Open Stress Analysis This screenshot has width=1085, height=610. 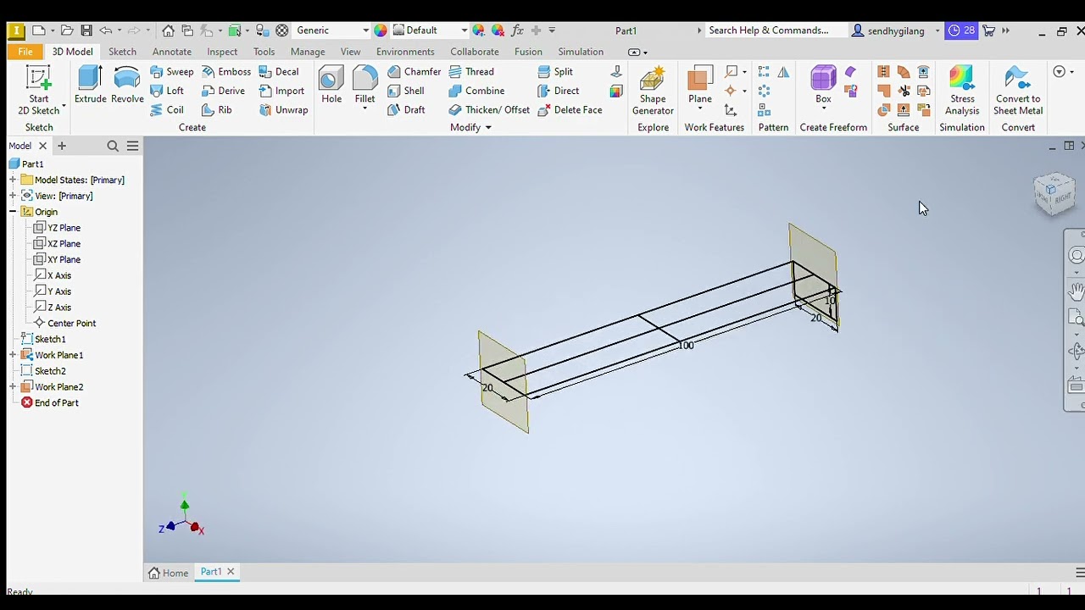tap(962, 91)
